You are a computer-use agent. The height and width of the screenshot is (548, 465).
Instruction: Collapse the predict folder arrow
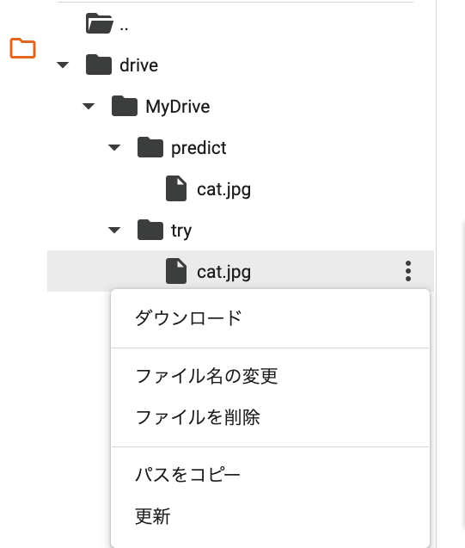click(x=114, y=147)
